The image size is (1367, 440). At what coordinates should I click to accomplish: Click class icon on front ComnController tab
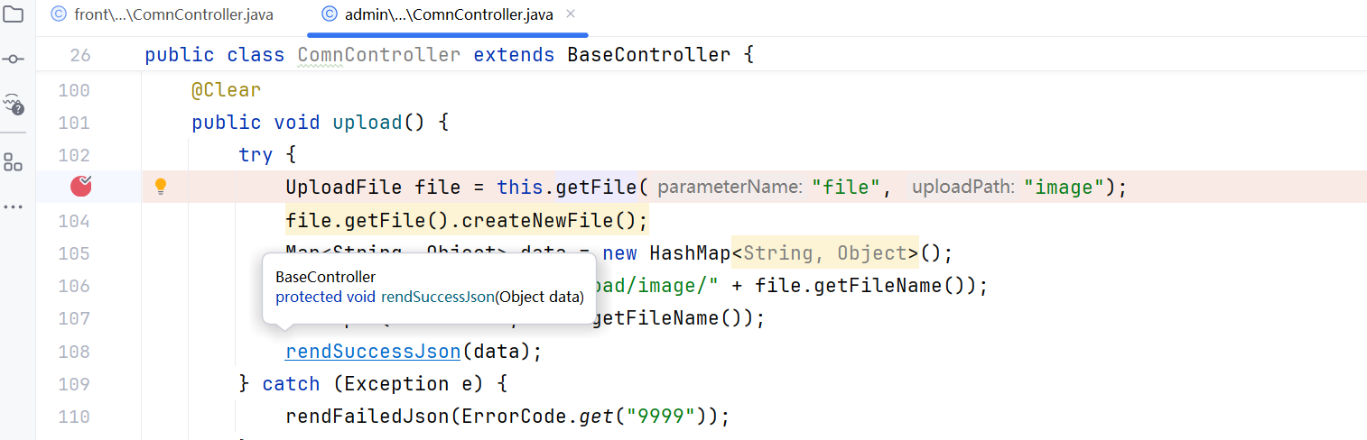[59, 14]
